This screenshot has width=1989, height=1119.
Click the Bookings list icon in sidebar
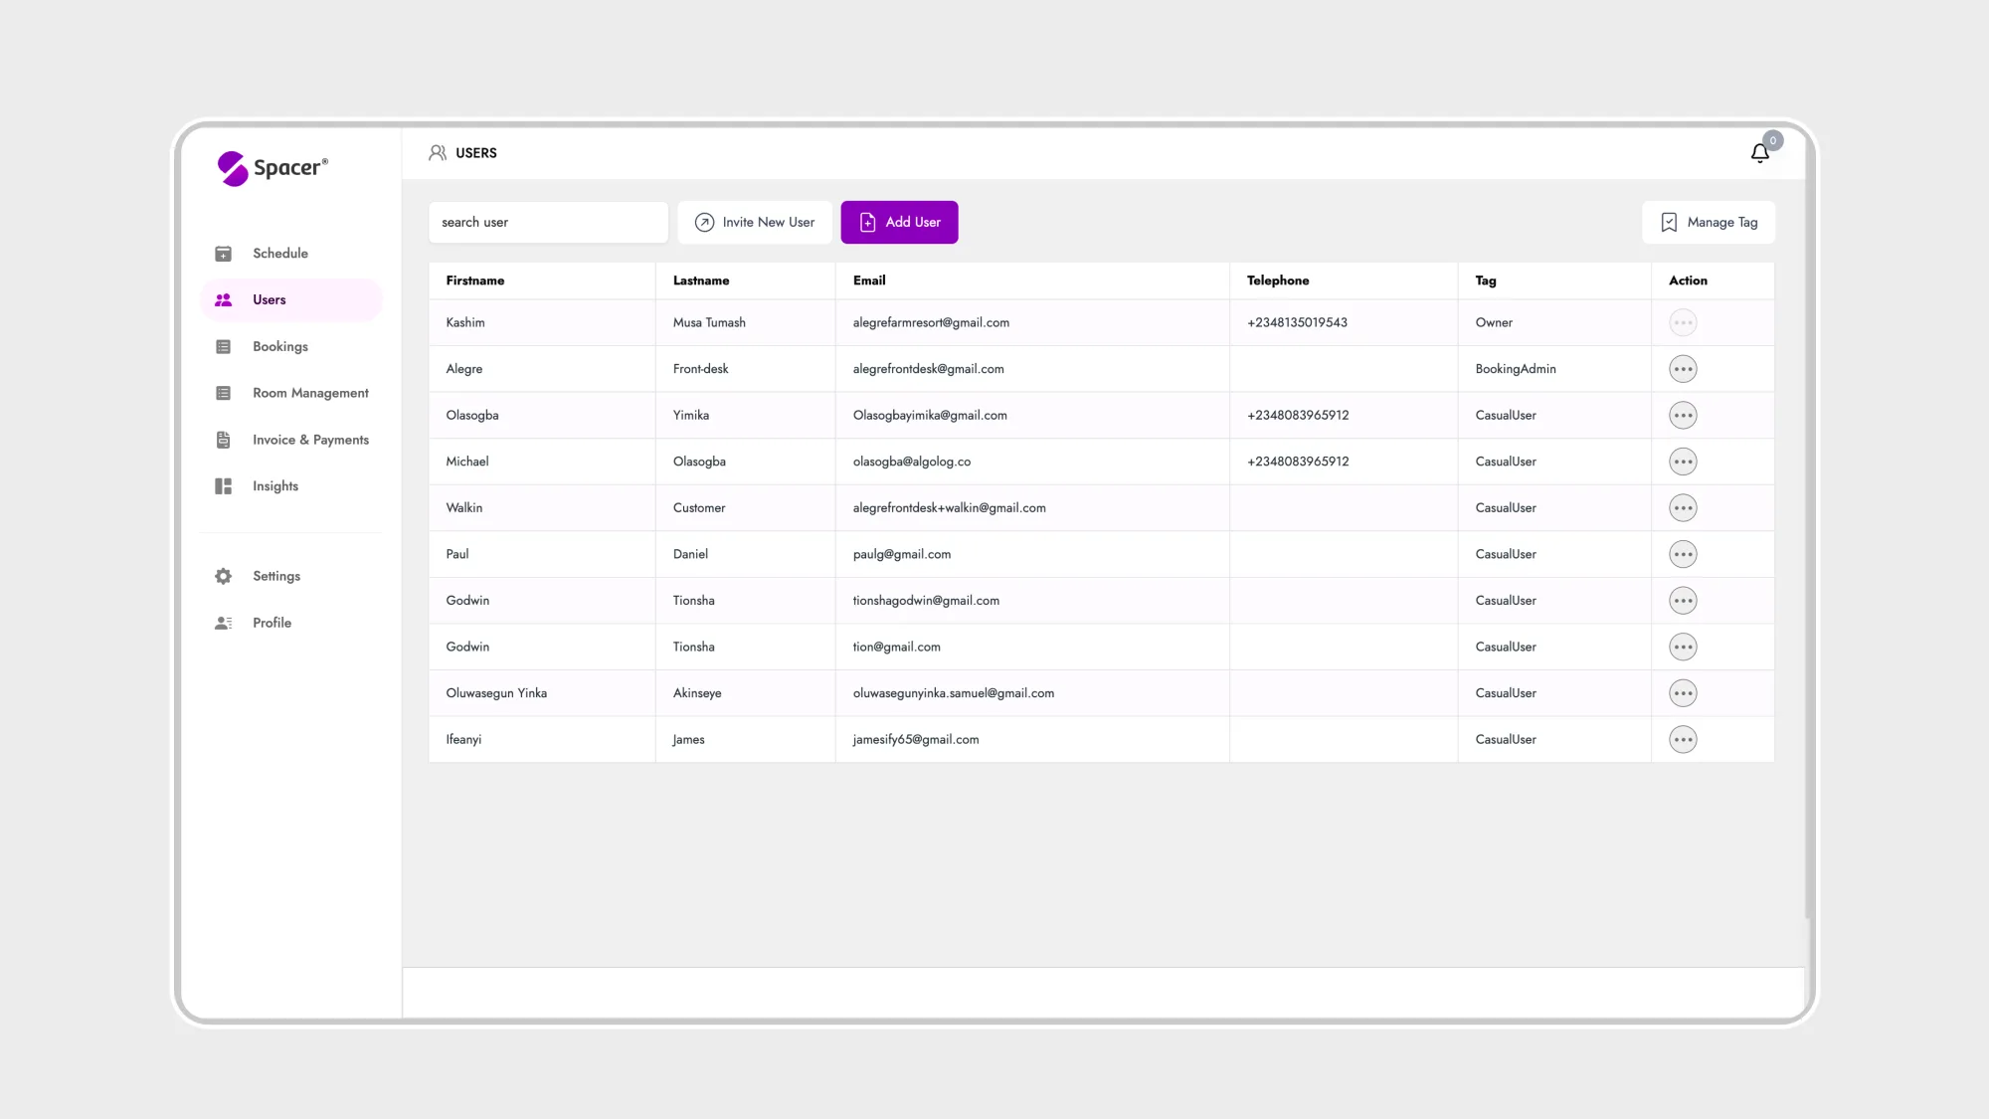pos(224,347)
